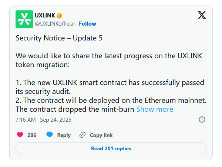Click the security audit point one text
The width and height of the screenshot is (222, 167).
(x=110, y=87)
